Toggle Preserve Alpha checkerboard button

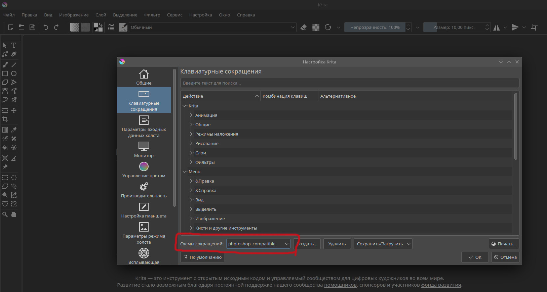point(316,27)
